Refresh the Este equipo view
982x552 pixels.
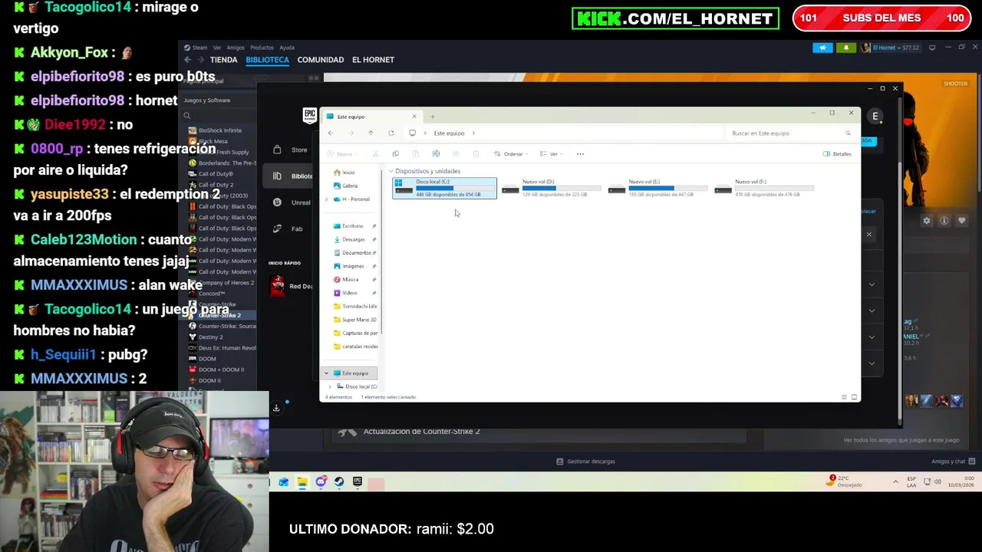coord(390,133)
